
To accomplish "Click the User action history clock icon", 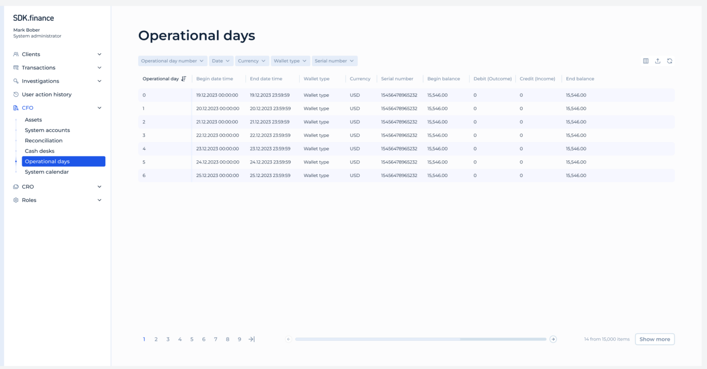I will coord(15,94).
